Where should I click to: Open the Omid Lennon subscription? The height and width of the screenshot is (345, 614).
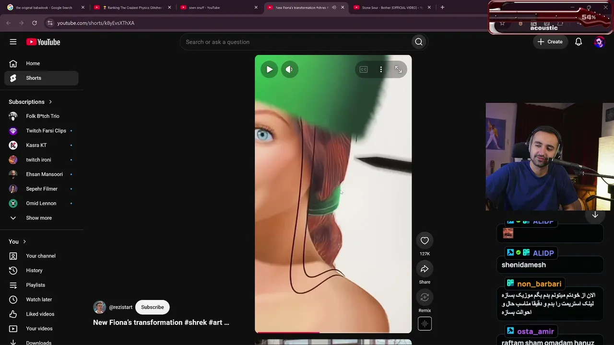point(41,203)
